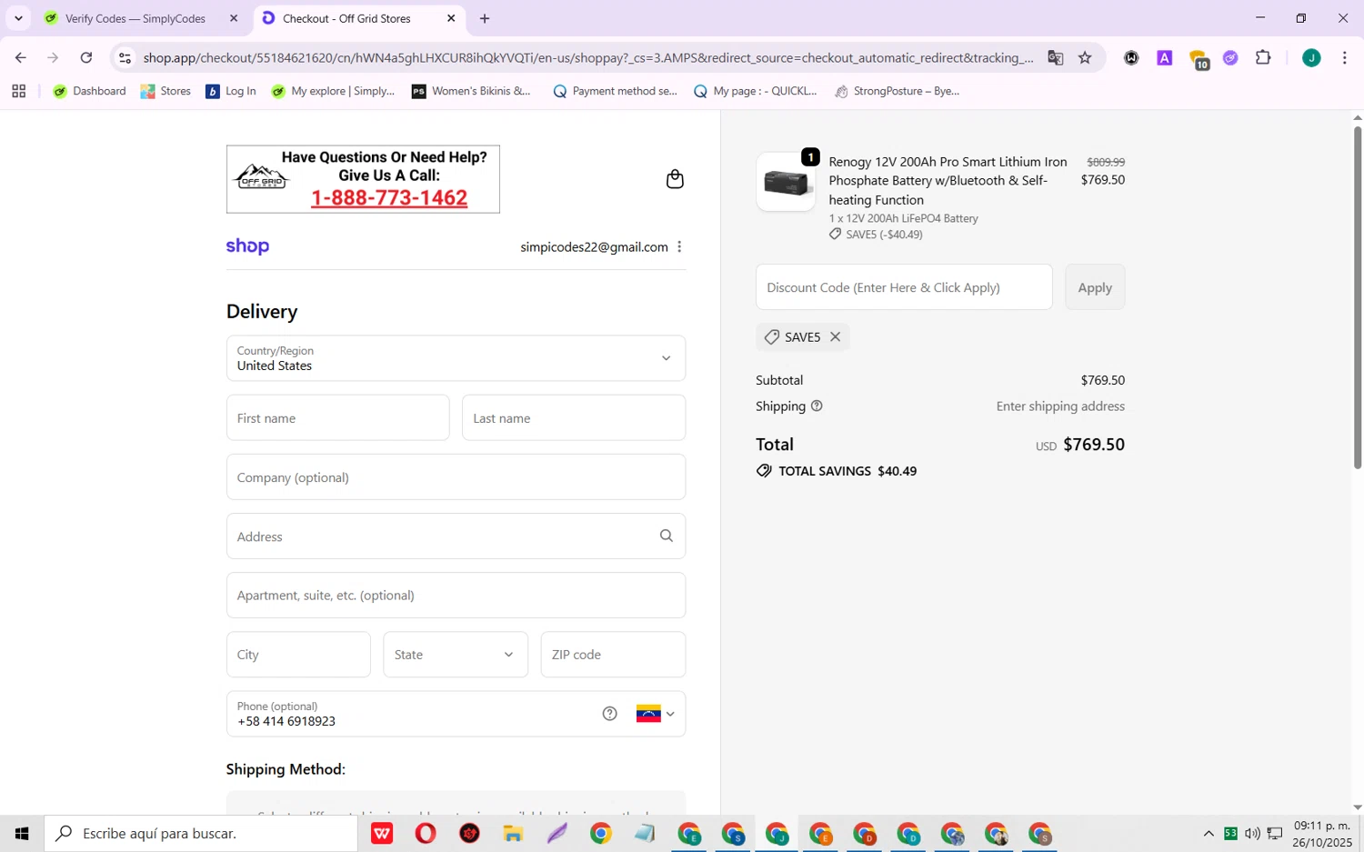Viewport: 1364px width, 852px height.
Task: Click the page vertical scrollbar
Action: (1358, 297)
